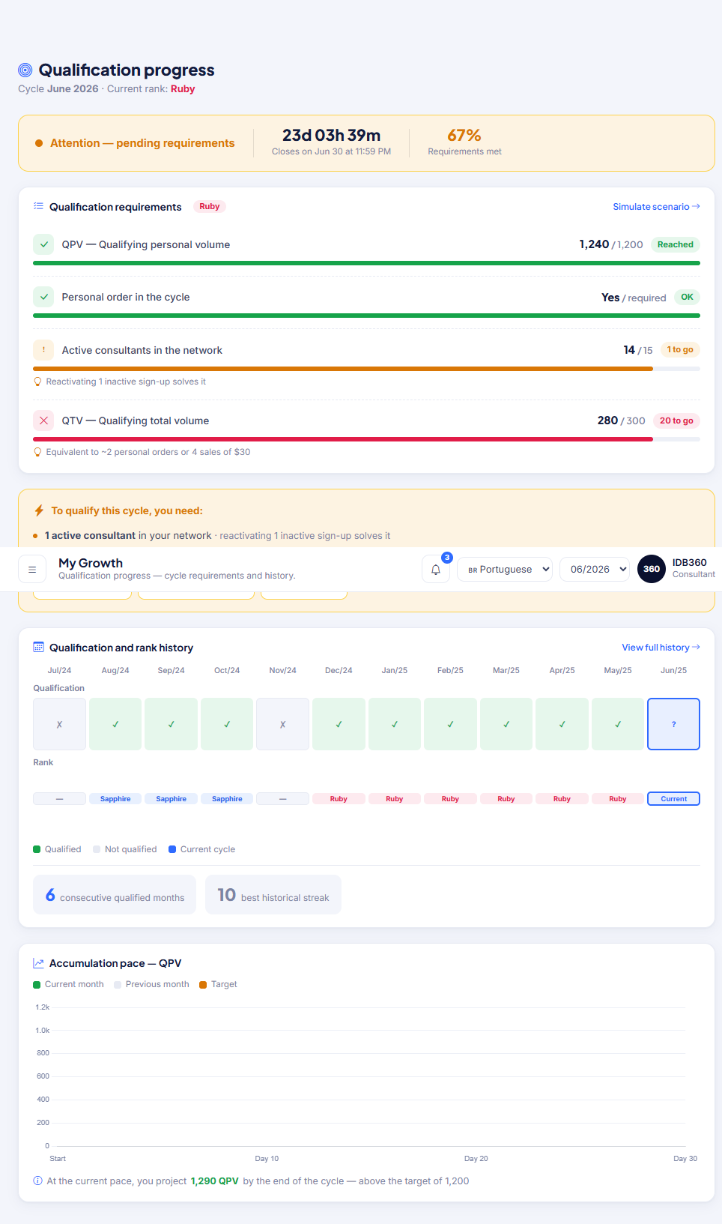Click the My Growth page title

tap(91, 563)
